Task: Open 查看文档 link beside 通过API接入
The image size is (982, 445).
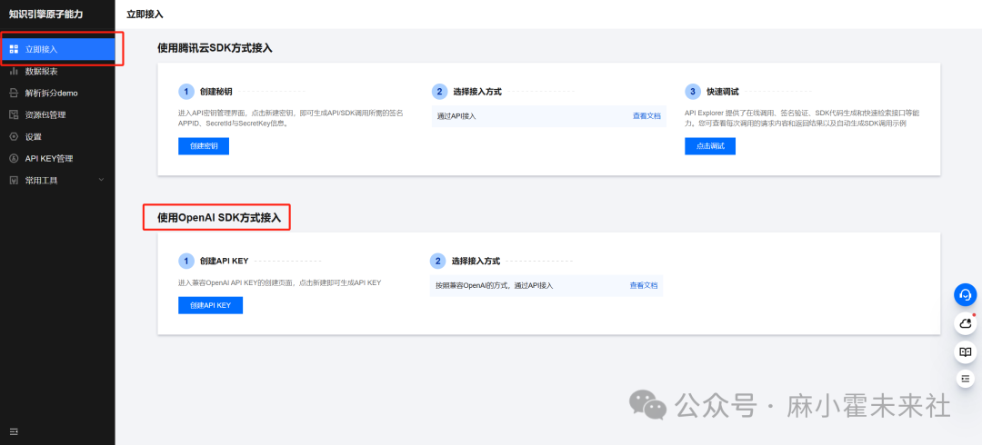Action: pyautogui.click(x=646, y=115)
